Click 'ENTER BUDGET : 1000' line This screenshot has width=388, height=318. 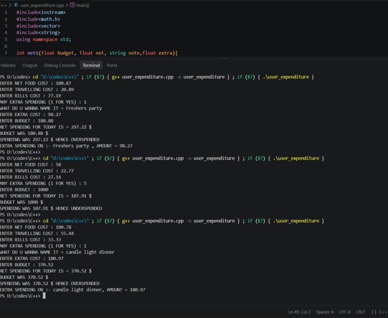point(24,190)
